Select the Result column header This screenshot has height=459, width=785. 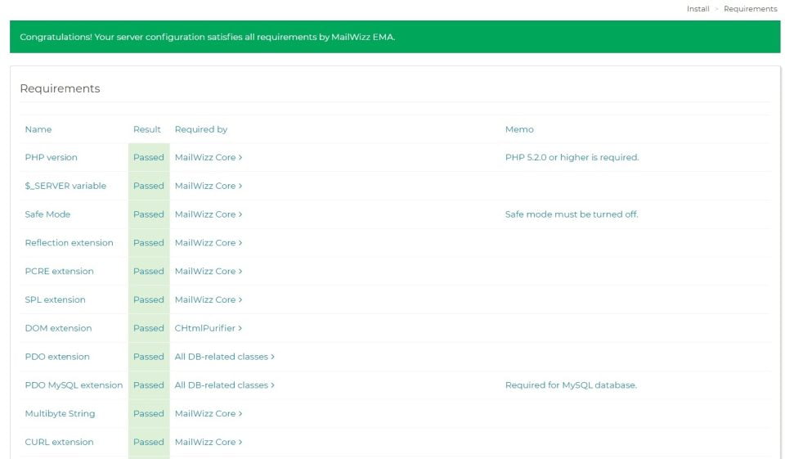(x=146, y=129)
